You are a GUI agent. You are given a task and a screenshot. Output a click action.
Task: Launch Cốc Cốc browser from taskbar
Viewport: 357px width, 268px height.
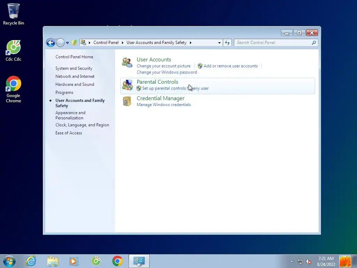point(96,261)
